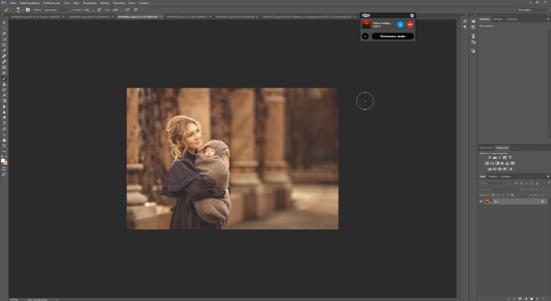Select the Clone Stamp tool
This screenshot has height=301, width=551.
(x=4, y=84)
